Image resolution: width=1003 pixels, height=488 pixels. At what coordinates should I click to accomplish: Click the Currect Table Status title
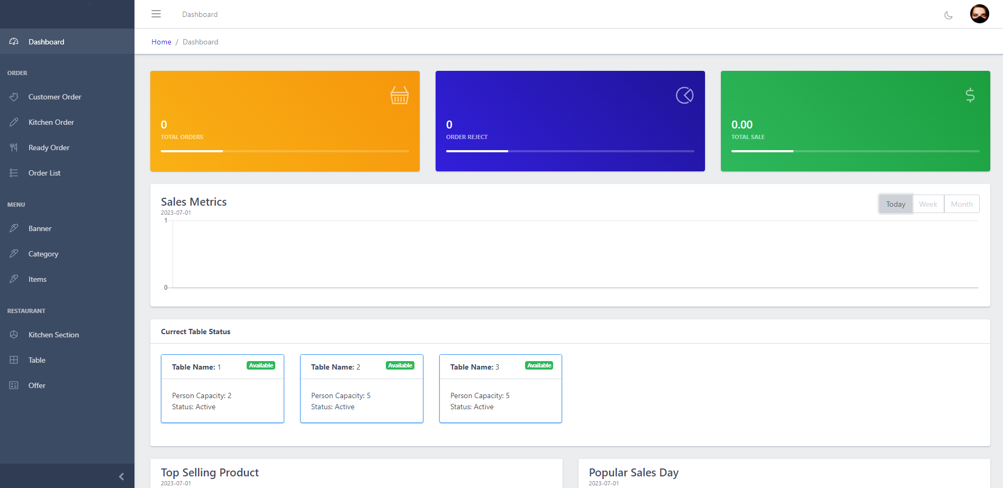tap(196, 332)
